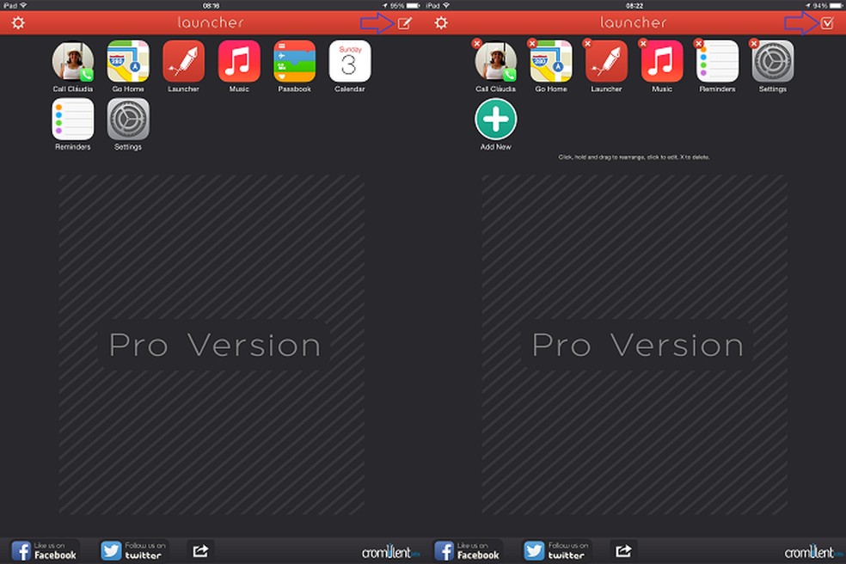Image resolution: width=846 pixels, height=564 pixels.
Task: Open the Go Home maps launcher
Action: point(127,62)
